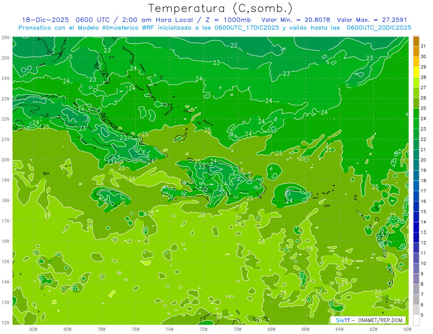Pick the teal legend swatch between 19 and 20
Viewport: 433px width, 334px height.
click(x=416, y=165)
